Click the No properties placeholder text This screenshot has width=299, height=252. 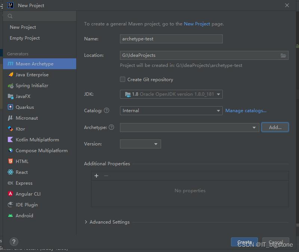point(190,191)
